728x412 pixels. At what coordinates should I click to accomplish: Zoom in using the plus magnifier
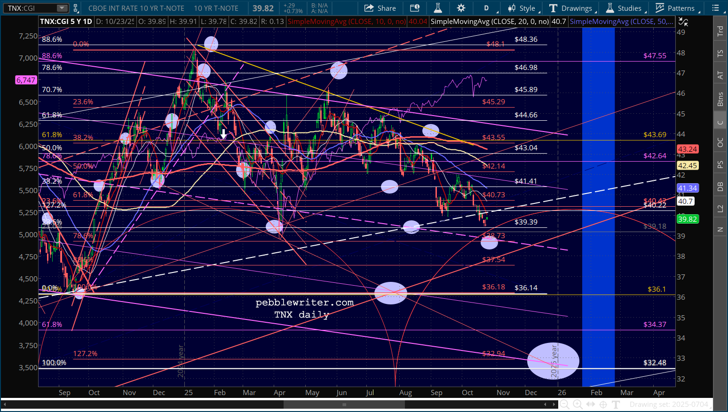[578, 404]
